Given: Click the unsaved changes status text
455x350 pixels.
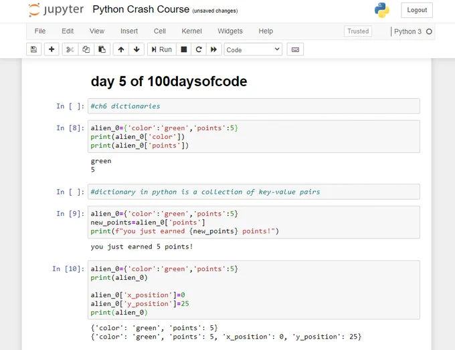Looking at the screenshot, I should [x=215, y=11].
